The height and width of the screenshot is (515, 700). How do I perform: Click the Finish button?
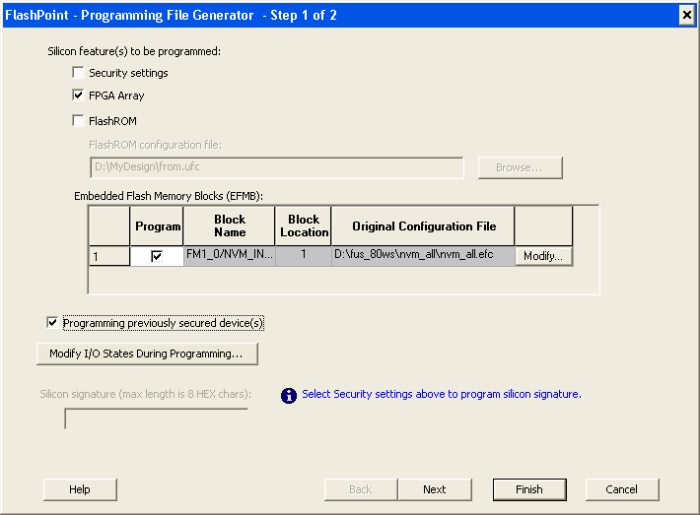coord(529,489)
